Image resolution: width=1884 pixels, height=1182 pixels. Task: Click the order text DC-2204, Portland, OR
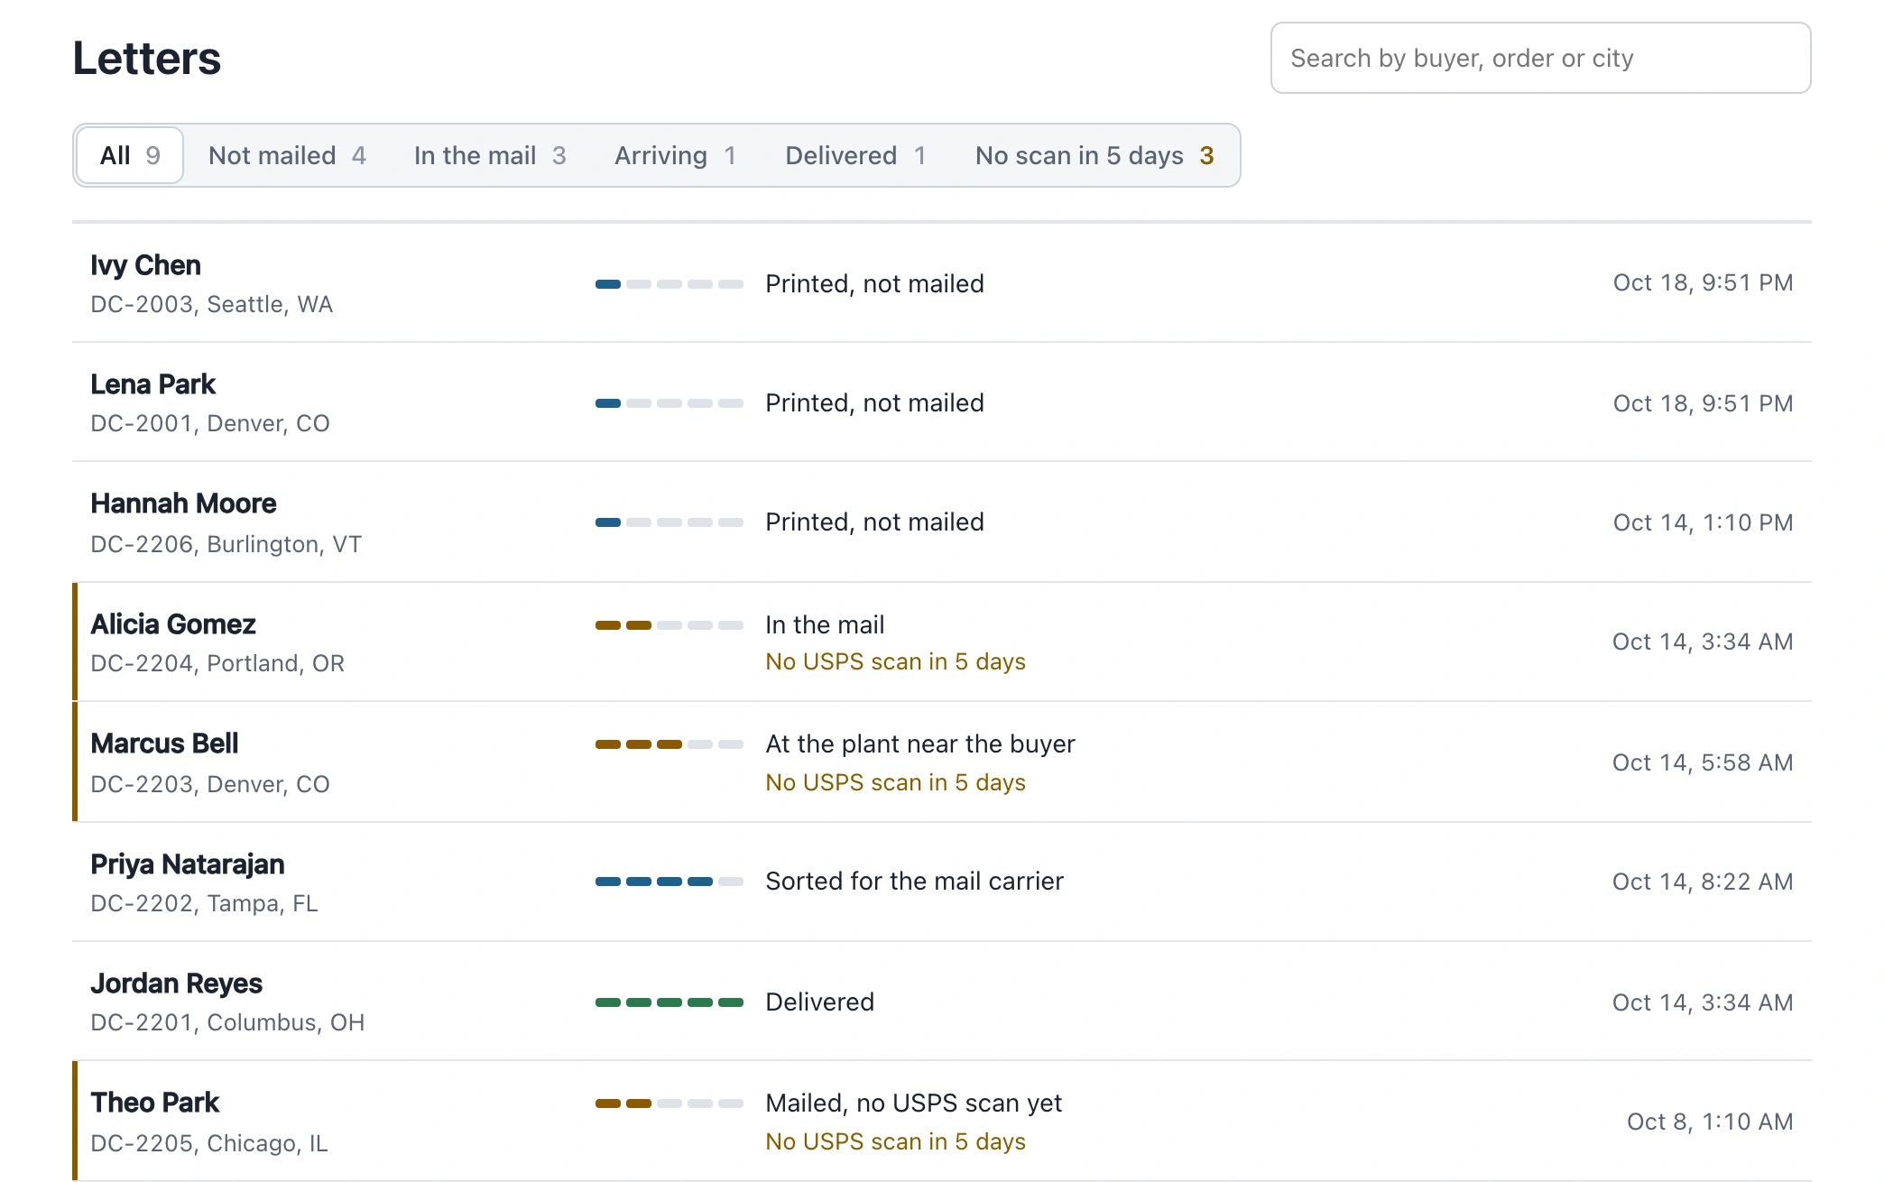(217, 663)
